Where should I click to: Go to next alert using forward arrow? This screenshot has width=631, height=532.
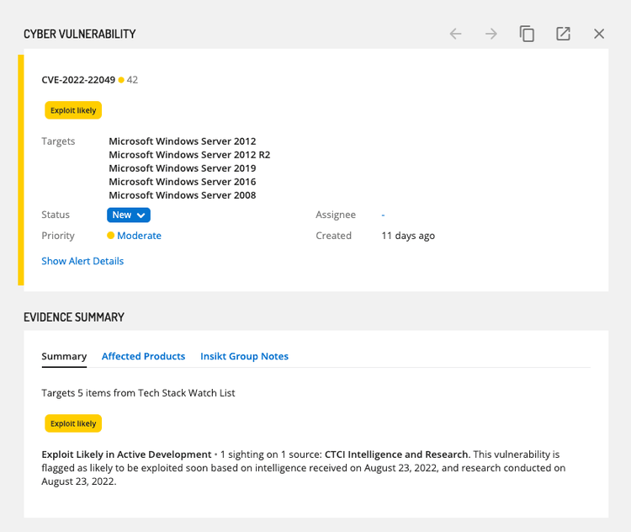point(491,34)
